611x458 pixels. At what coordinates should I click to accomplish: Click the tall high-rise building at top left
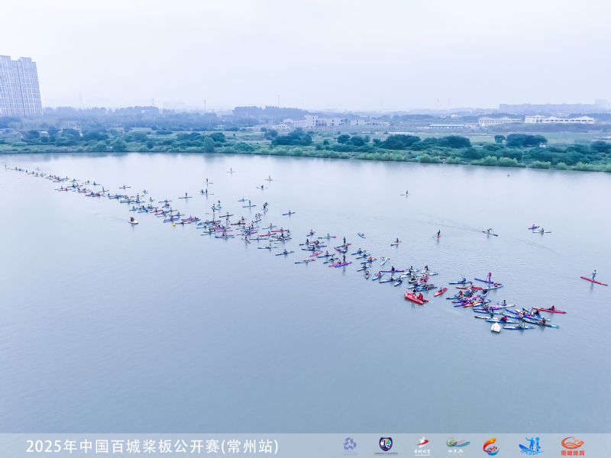point(19,85)
